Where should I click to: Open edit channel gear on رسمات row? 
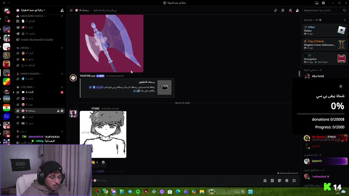click(62, 111)
